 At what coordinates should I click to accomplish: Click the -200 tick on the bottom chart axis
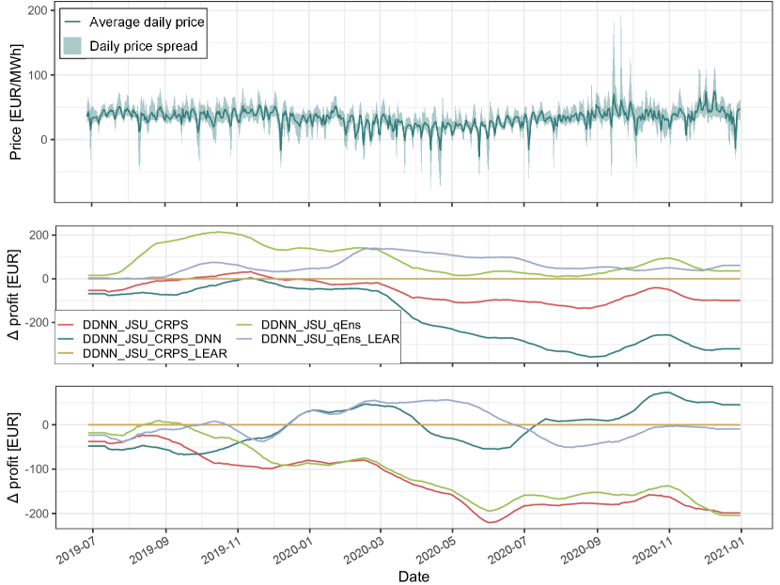tap(38, 514)
